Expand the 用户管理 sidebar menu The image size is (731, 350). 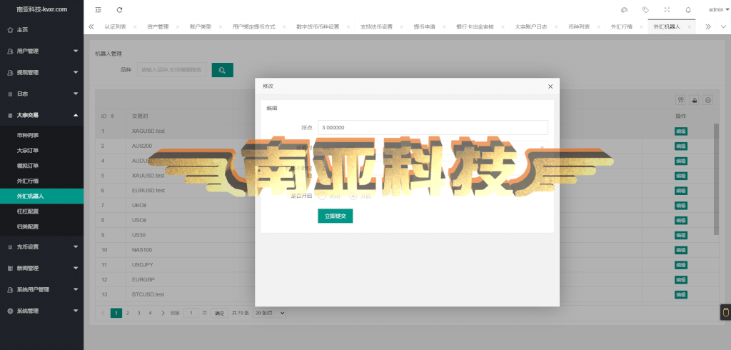coord(41,51)
